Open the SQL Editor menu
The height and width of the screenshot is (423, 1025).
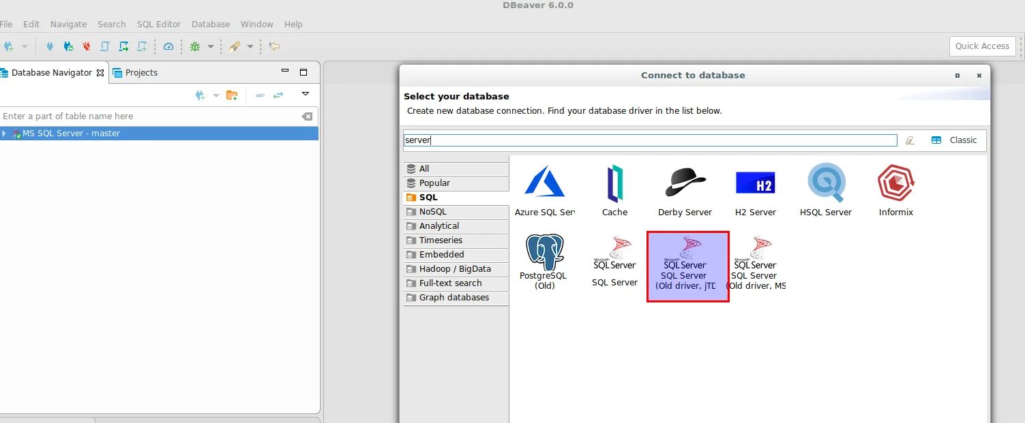[159, 24]
